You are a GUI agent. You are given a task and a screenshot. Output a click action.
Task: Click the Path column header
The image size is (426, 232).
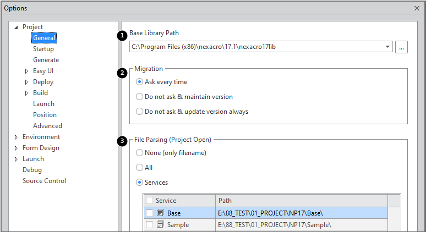[301, 201]
